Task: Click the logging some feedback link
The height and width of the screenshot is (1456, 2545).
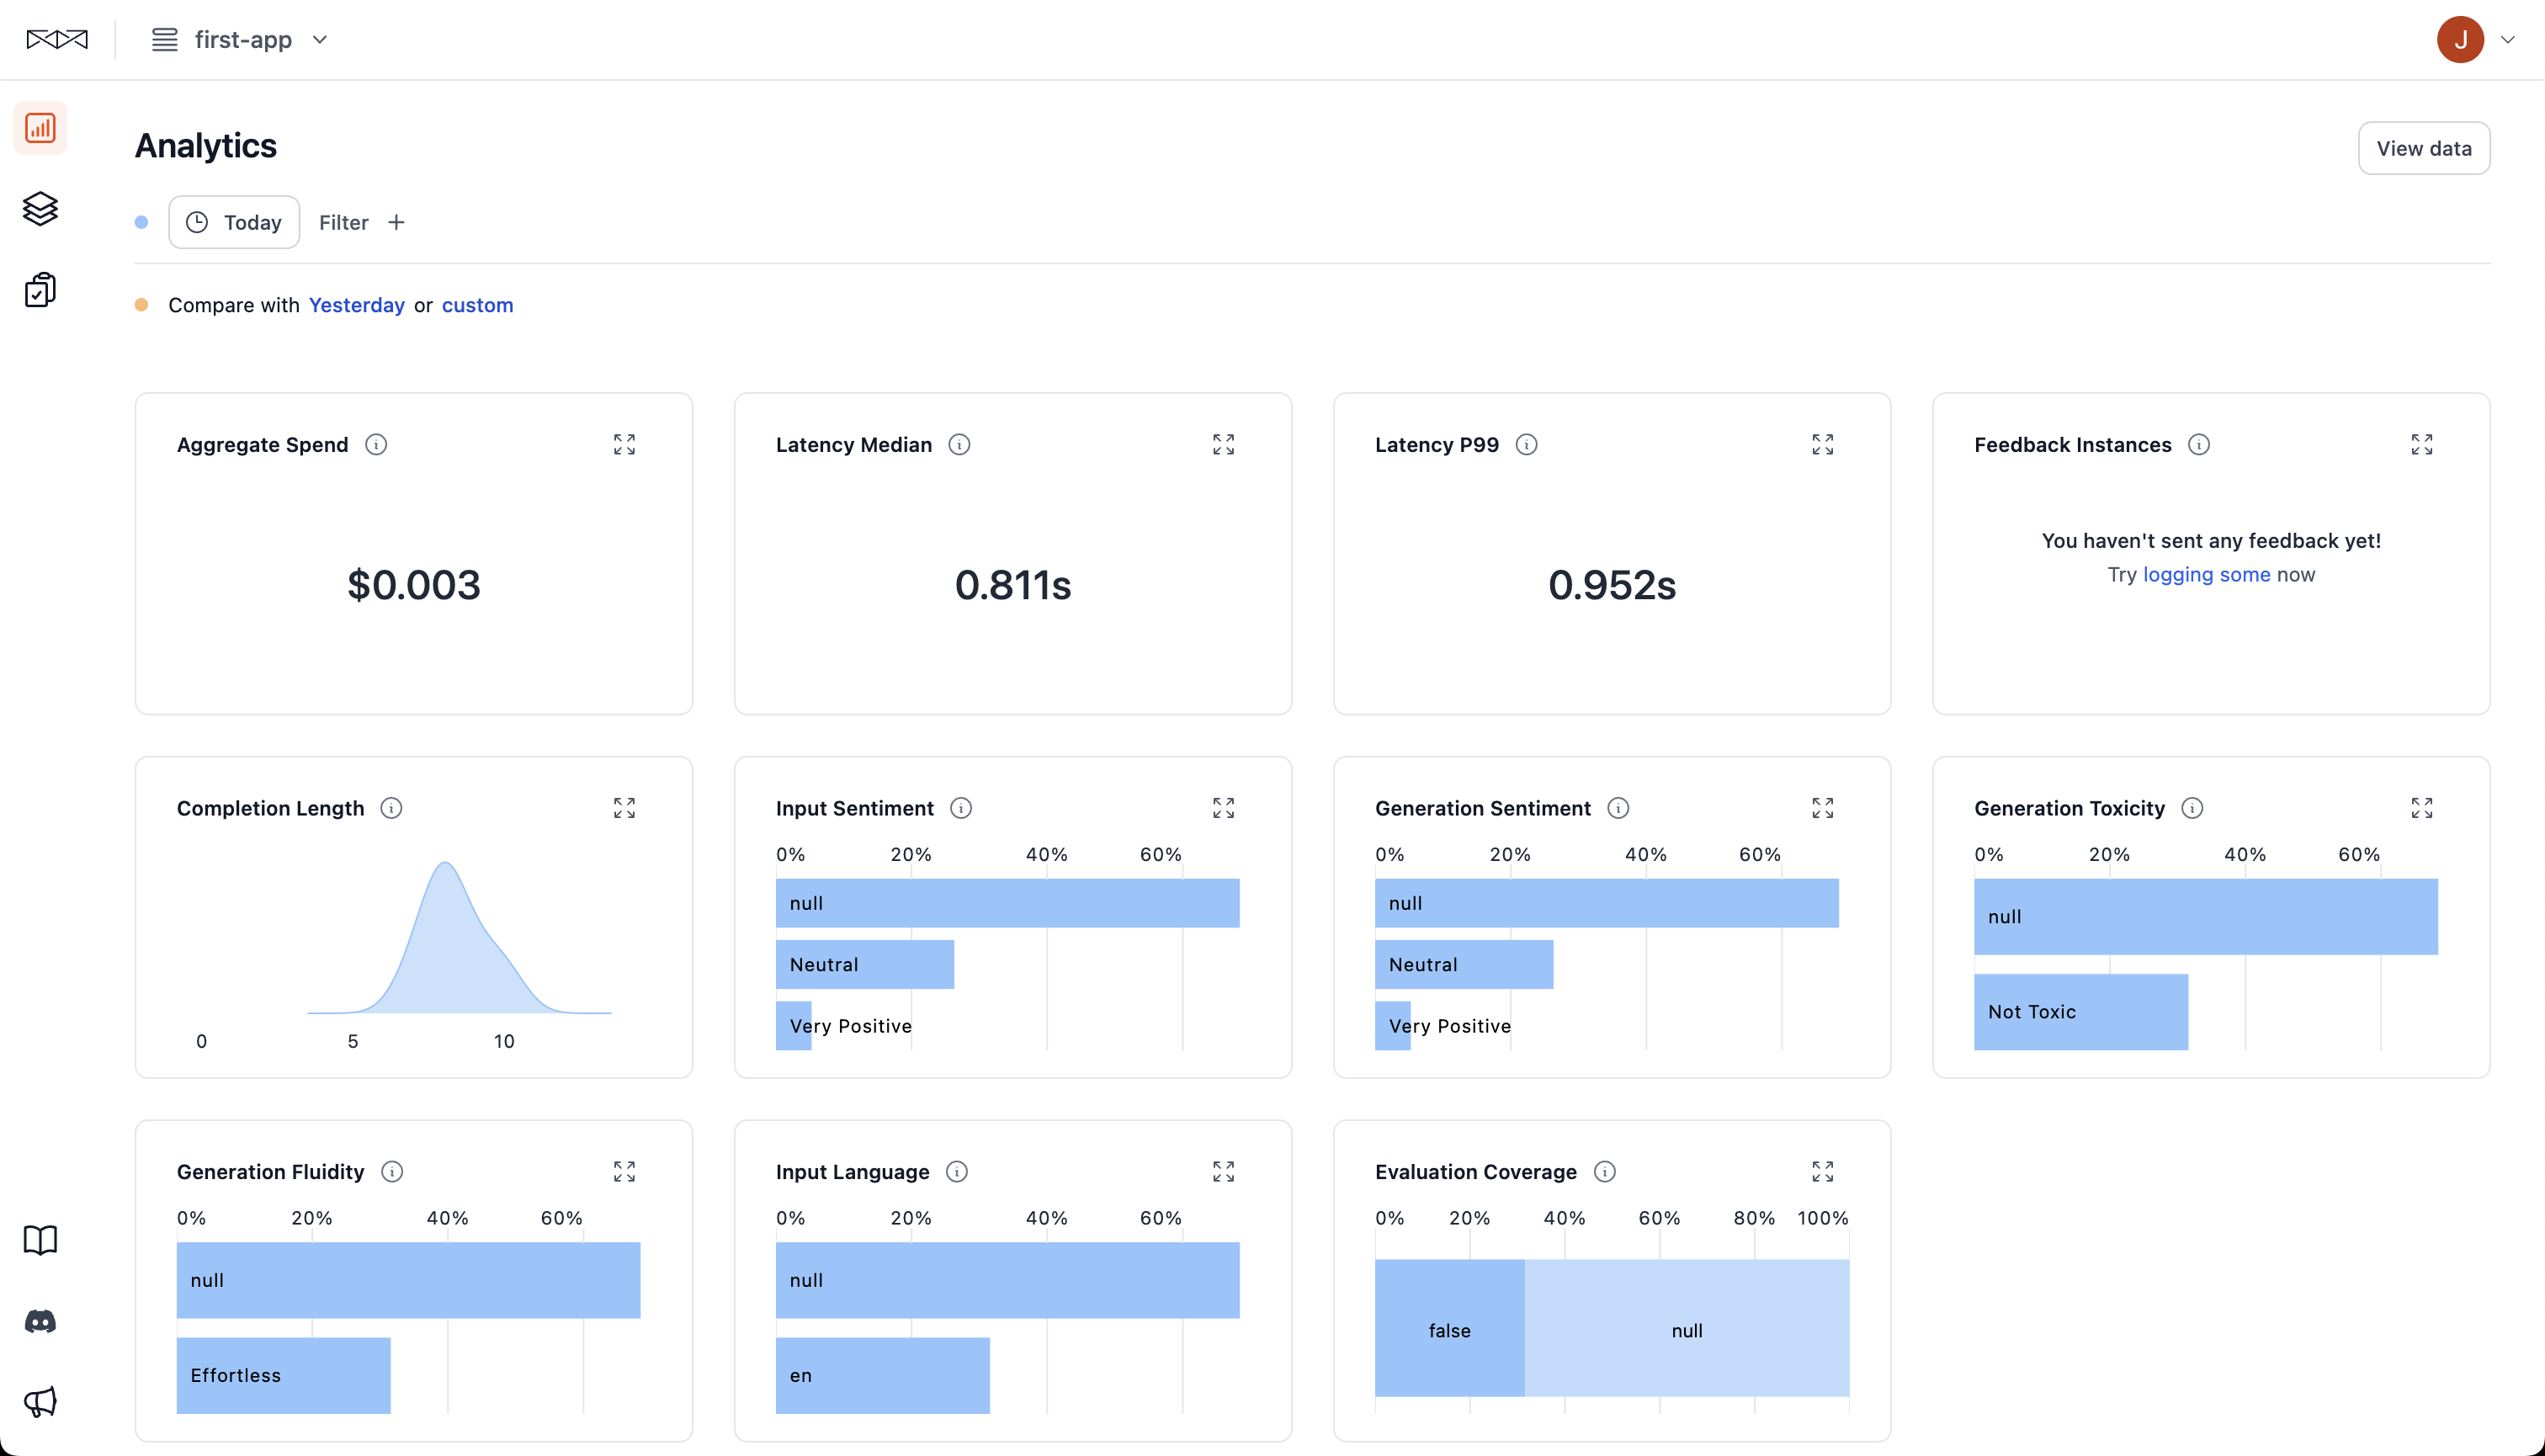Action: pyautogui.click(x=2206, y=574)
